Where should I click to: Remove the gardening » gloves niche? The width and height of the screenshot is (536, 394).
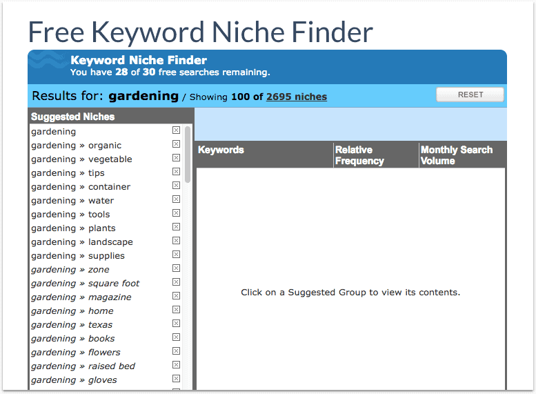pos(176,379)
